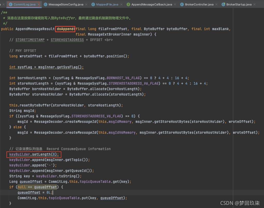
Task: Click the BrokerController.java class icon
Action: coord(182,4)
